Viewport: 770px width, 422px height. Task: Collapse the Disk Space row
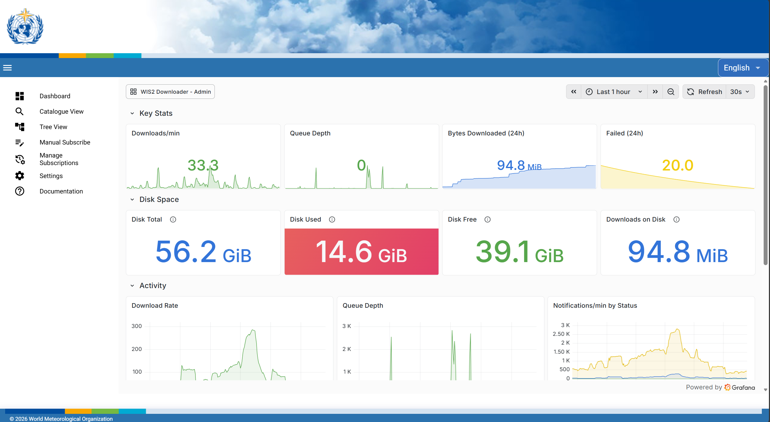click(132, 200)
